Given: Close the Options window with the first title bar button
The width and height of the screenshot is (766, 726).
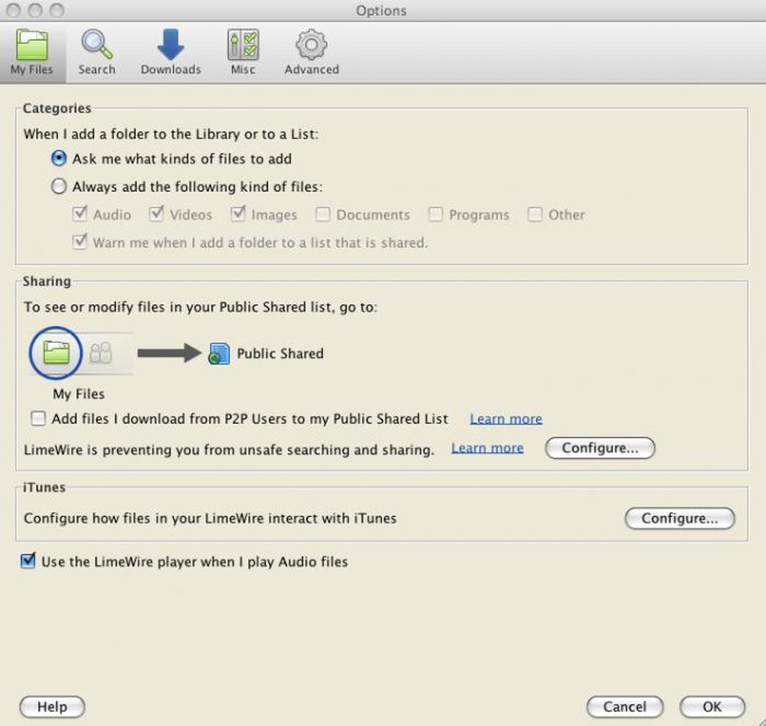Looking at the screenshot, I should [14, 11].
